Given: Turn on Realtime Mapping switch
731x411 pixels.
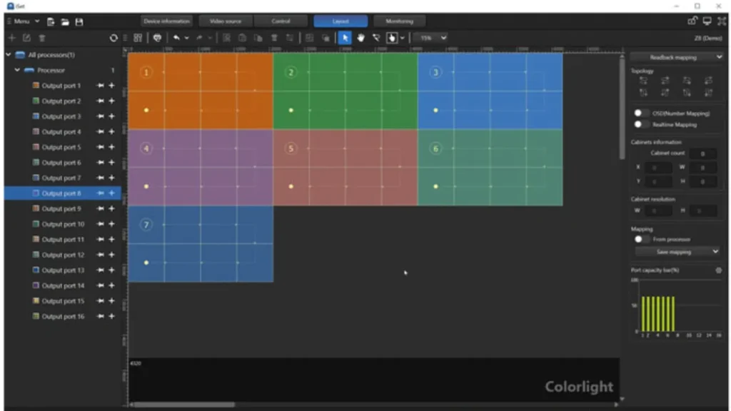Looking at the screenshot, I should click(642, 124).
